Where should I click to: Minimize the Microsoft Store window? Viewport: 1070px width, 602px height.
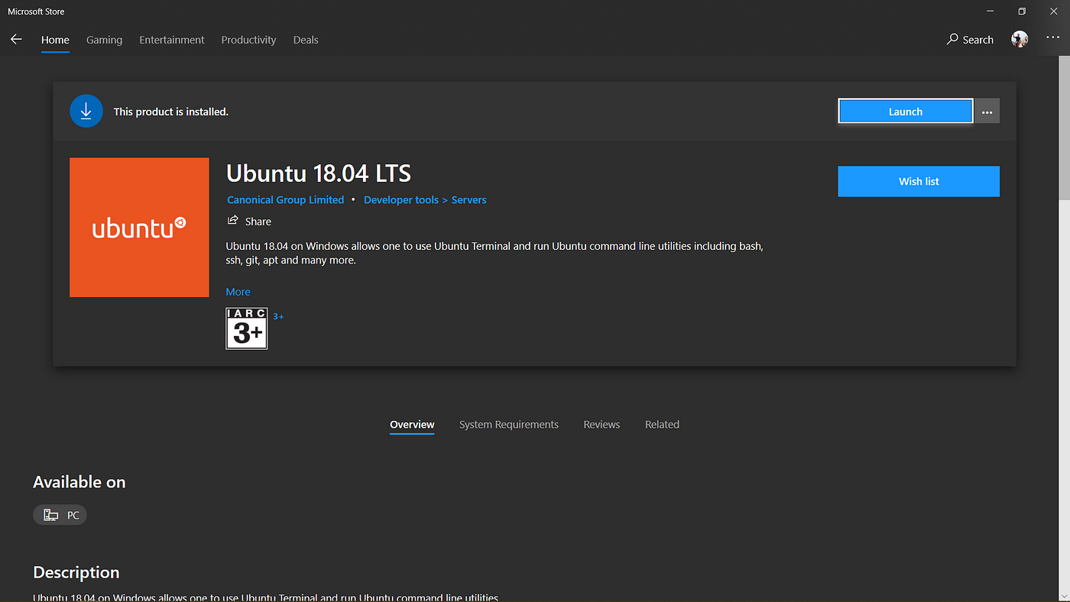pos(991,11)
